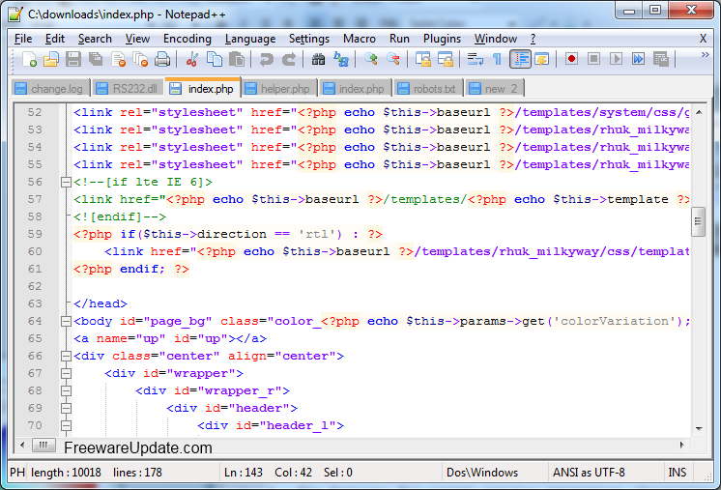Collapse the header div fold on line 69
This screenshot has width=721, height=490.
tap(67, 408)
